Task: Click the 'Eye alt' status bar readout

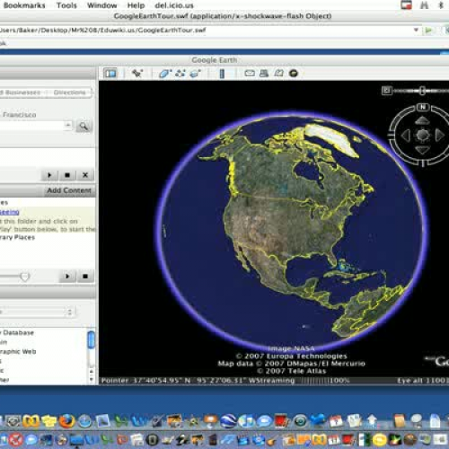Action: tap(422, 381)
